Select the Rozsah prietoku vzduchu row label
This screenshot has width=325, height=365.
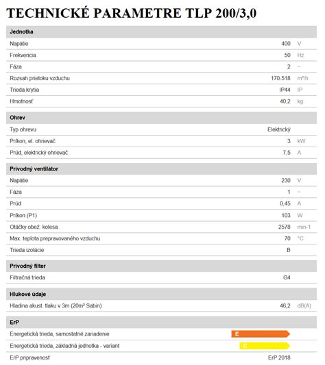(40, 78)
